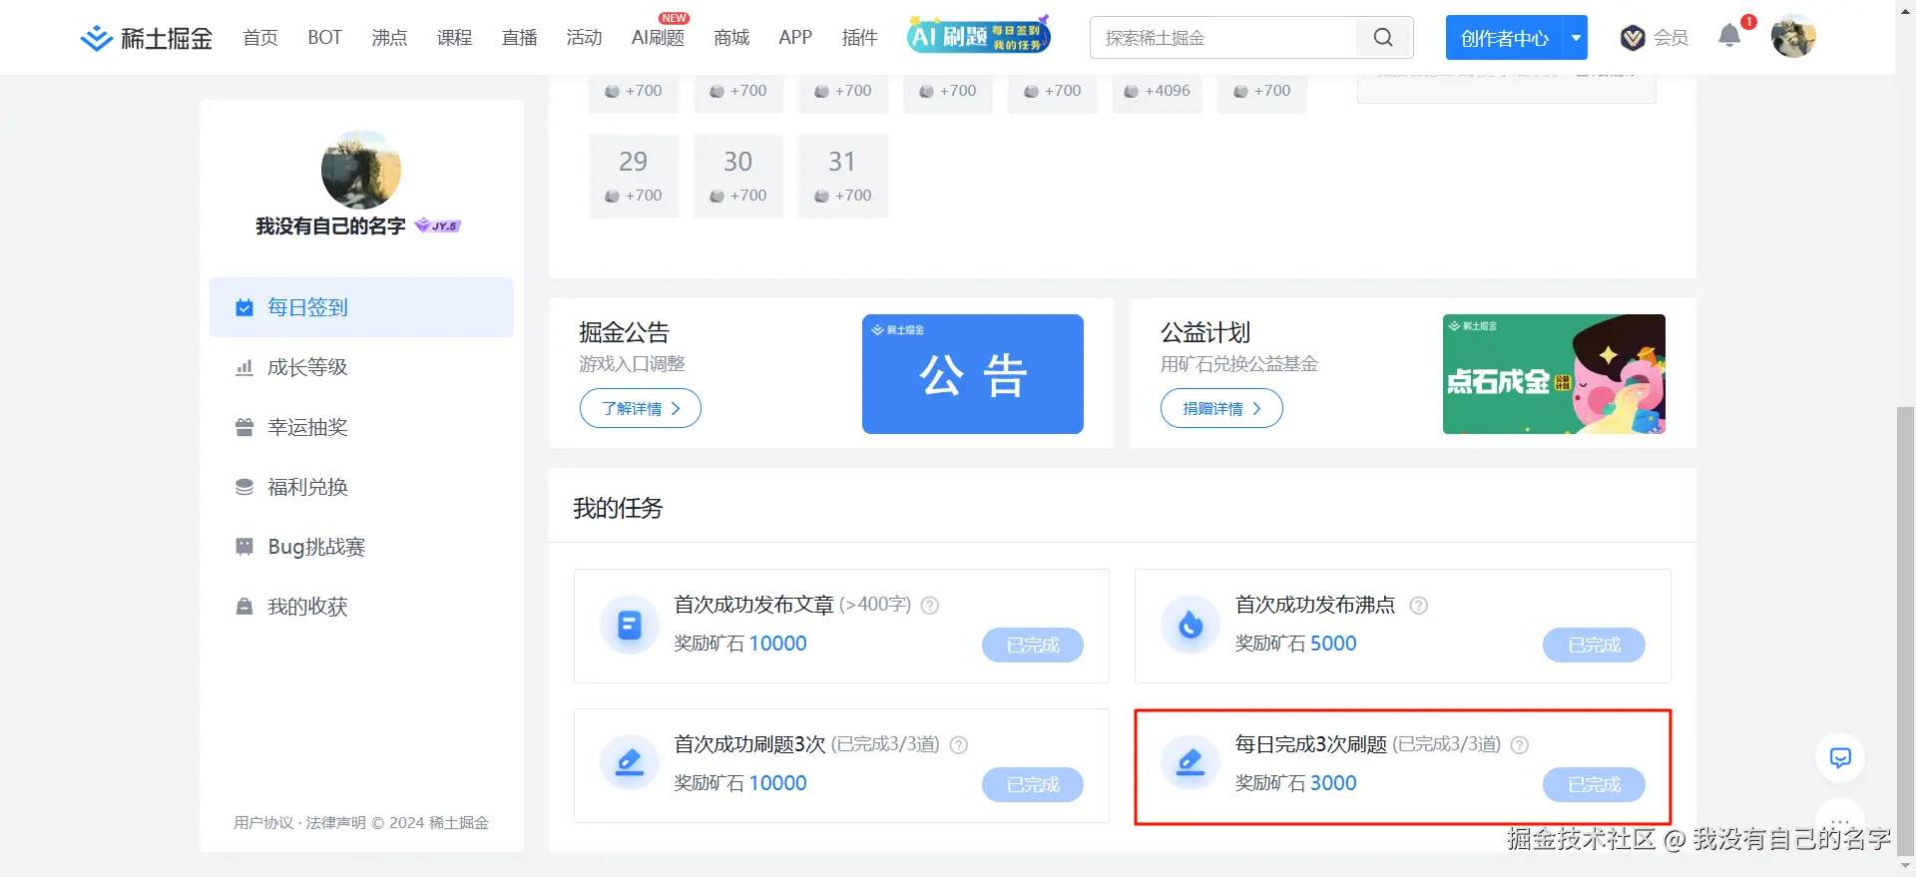Go to 首页 in top navigation
The image size is (1916, 877).
coord(260,38)
